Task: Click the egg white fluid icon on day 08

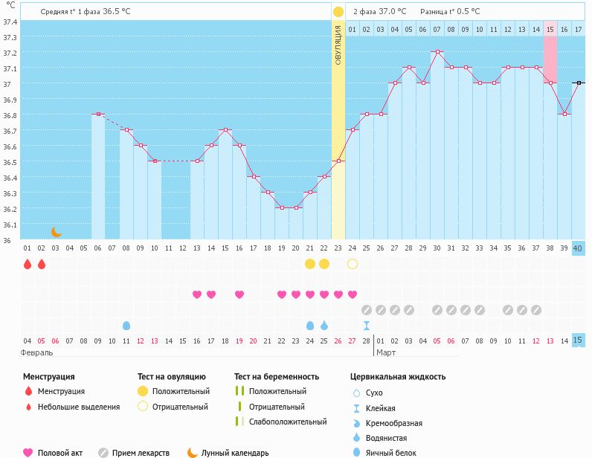Action: pos(126,326)
